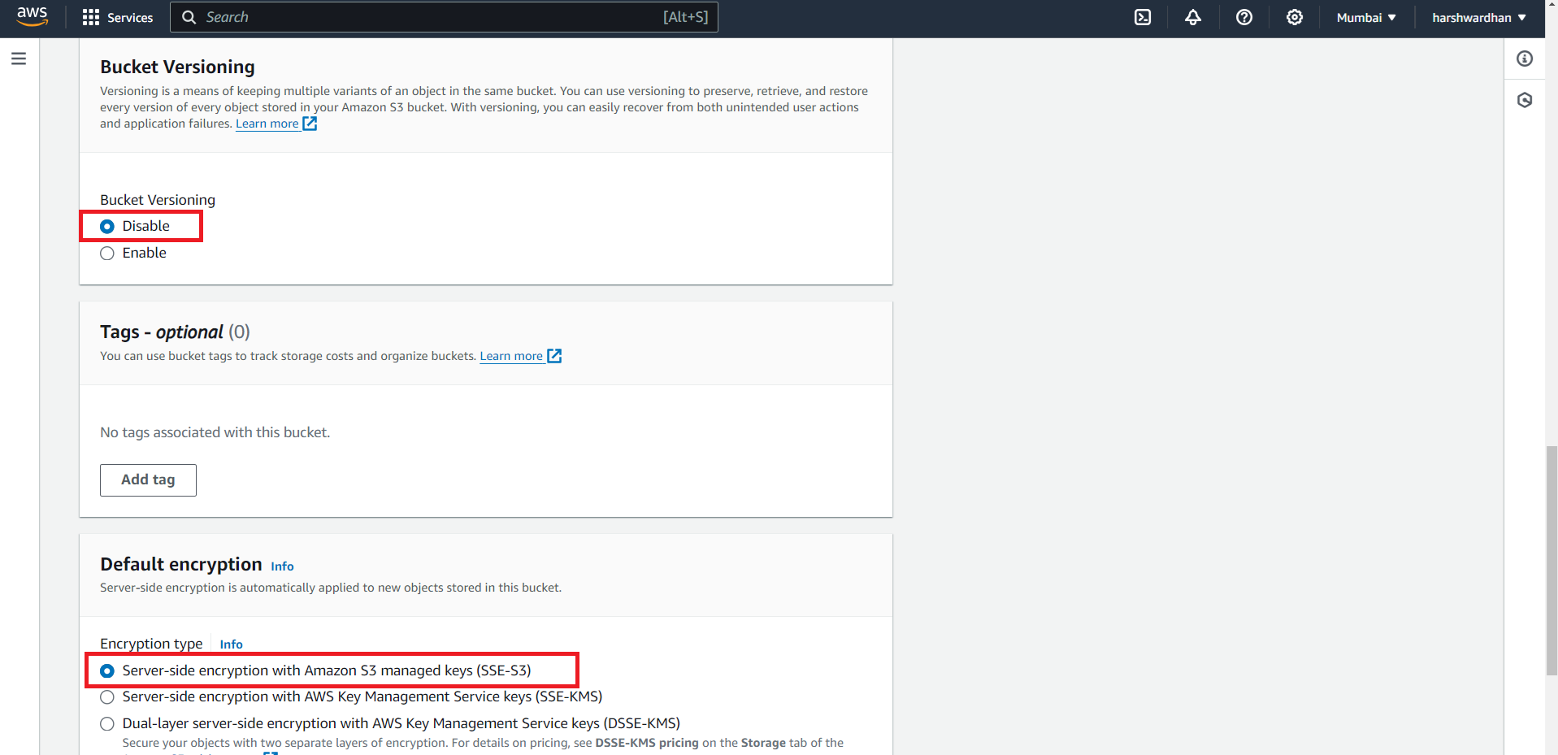This screenshot has width=1558, height=755.
Task: Select Disable for Bucket Versioning
Action: click(107, 227)
